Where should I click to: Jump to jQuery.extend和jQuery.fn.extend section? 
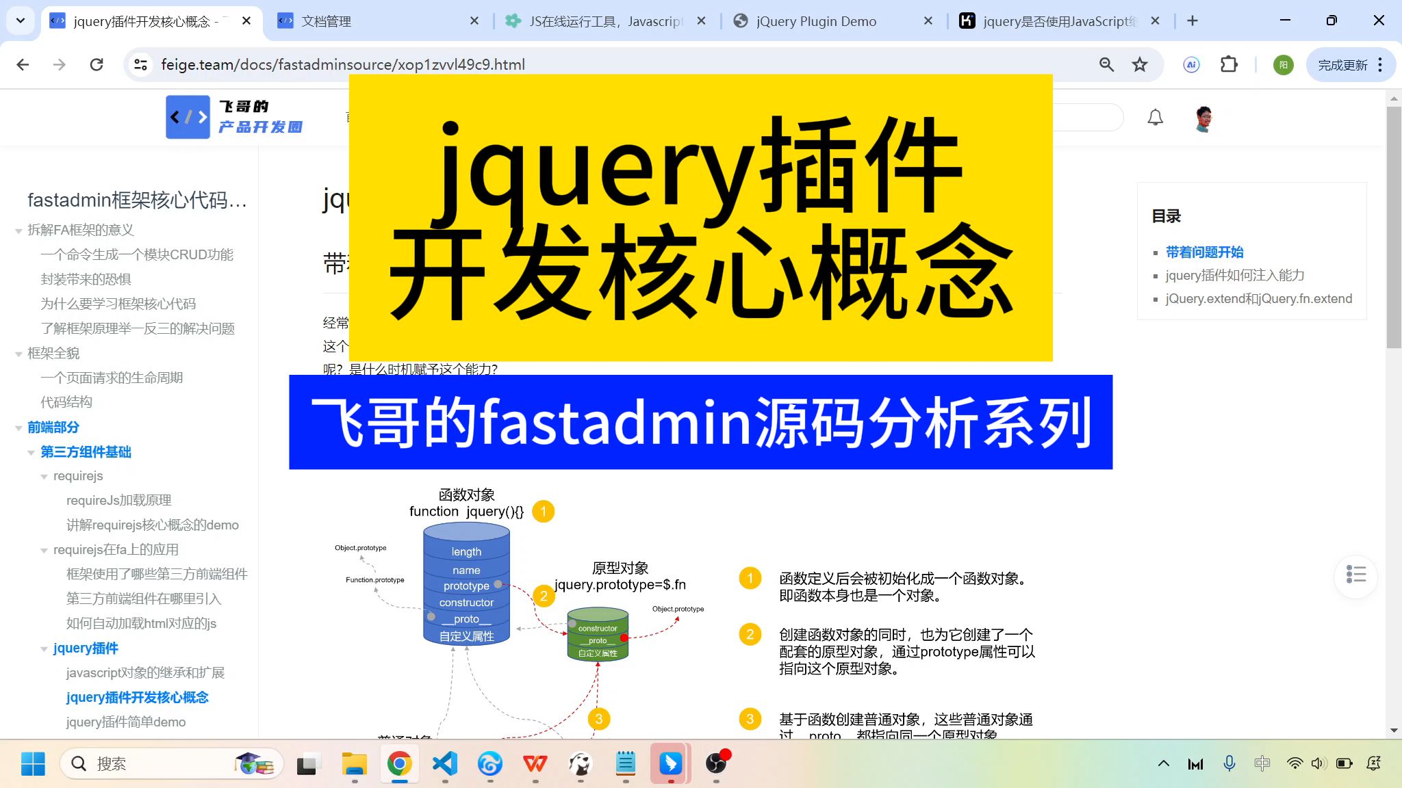click(1259, 298)
